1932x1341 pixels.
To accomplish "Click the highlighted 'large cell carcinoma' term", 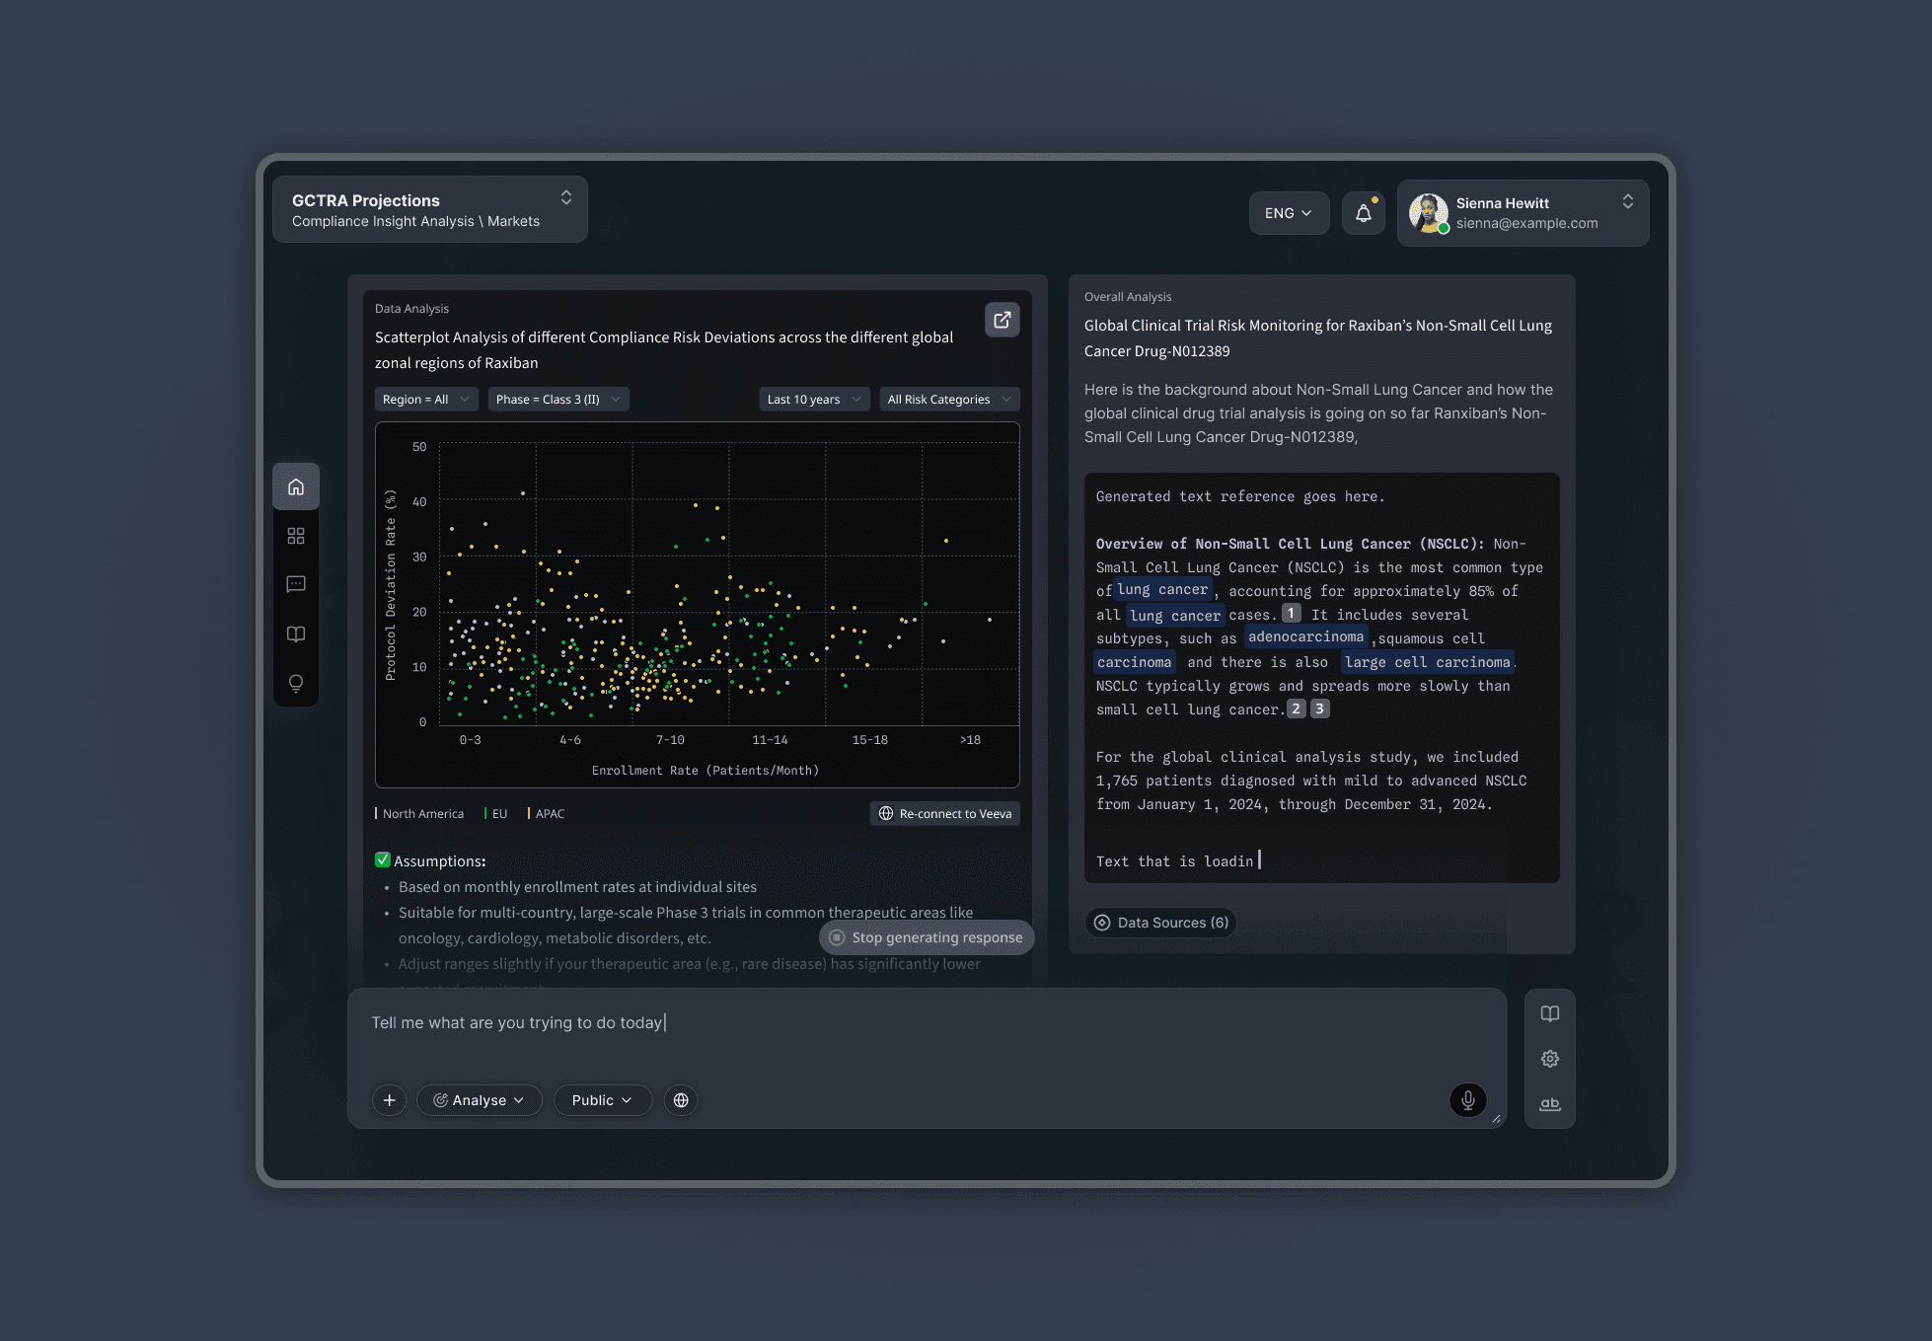I will [1427, 662].
